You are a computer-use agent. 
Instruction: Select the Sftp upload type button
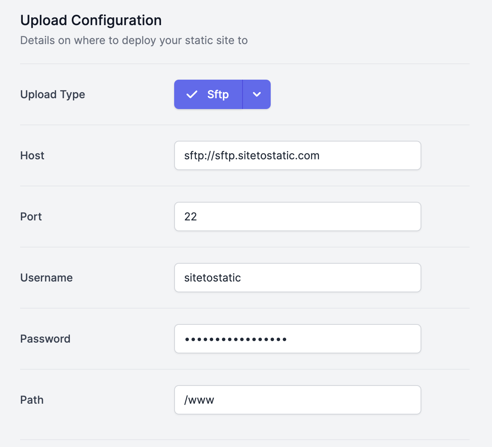pos(208,94)
